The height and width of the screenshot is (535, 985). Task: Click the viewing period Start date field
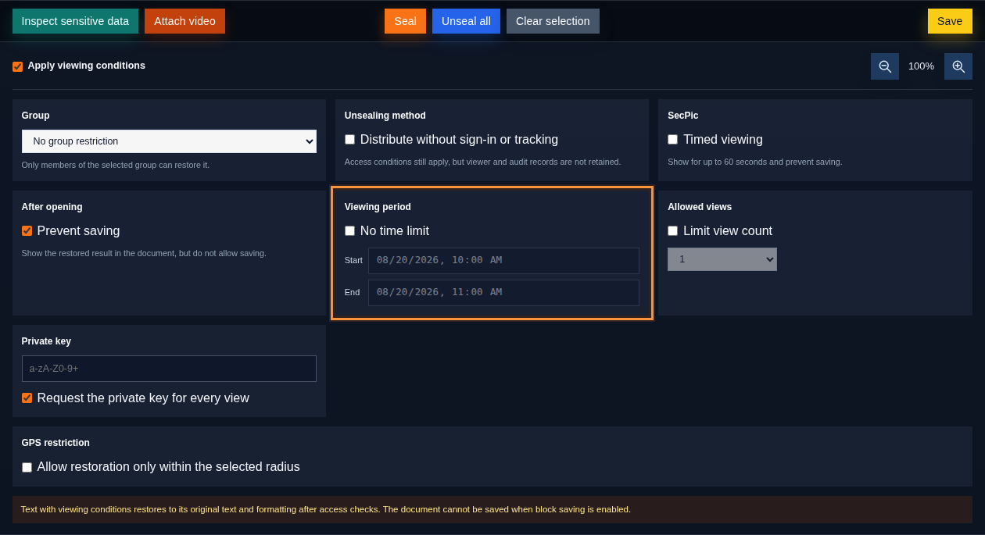[503, 261]
